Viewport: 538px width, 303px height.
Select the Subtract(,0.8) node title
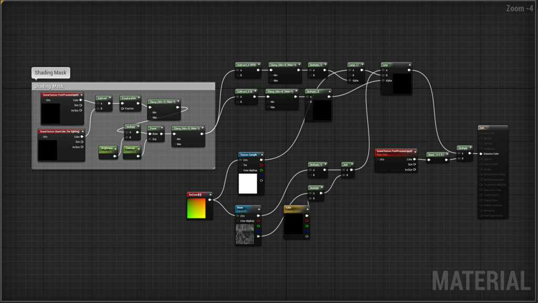(244, 92)
